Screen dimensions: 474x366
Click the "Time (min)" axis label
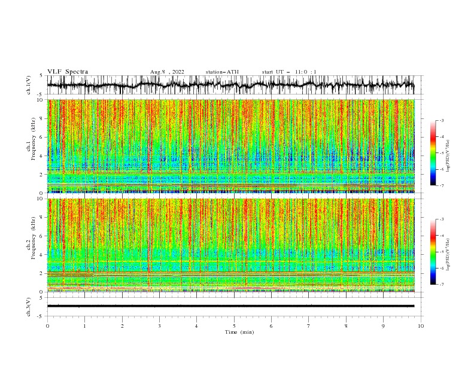pyautogui.click(x=239, y=332)
